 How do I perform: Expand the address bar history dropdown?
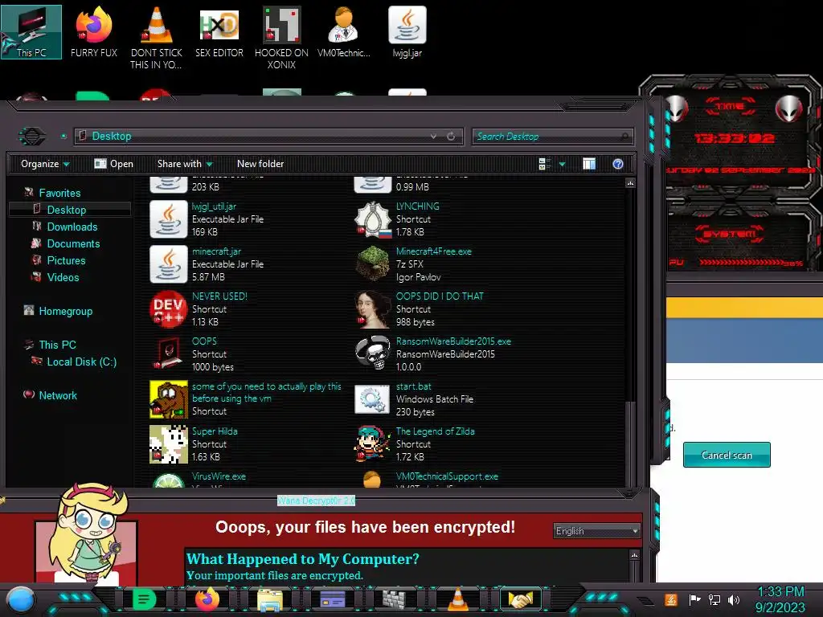433,137
